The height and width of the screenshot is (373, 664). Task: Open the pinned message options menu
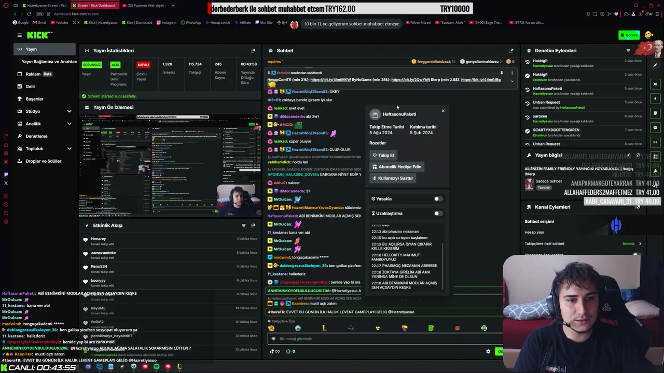point(512,73)
